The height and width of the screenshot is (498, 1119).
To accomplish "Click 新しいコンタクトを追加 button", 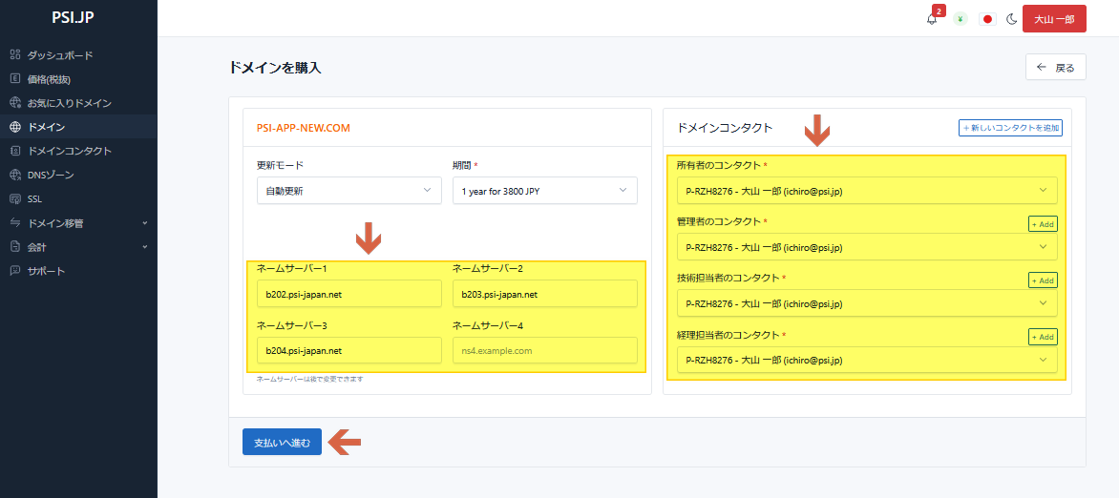I will 1010,128.
